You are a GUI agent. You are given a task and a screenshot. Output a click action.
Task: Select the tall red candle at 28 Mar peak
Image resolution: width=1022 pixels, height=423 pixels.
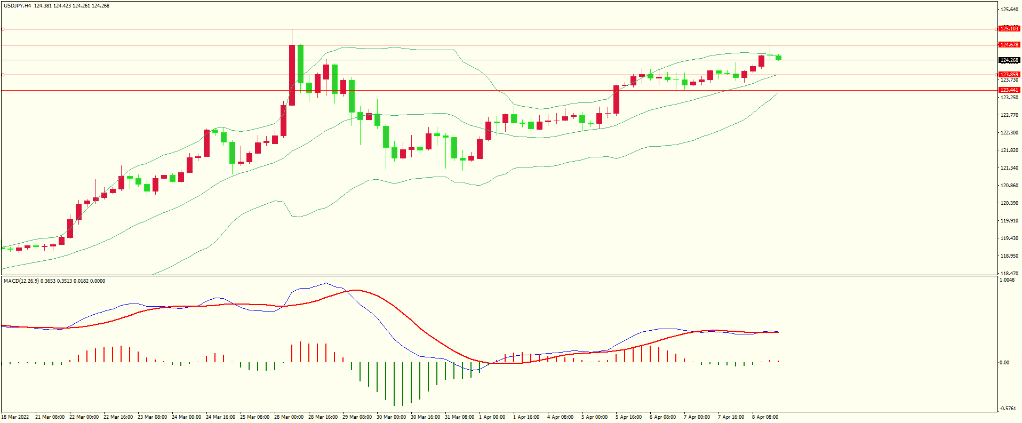[292, 75]
